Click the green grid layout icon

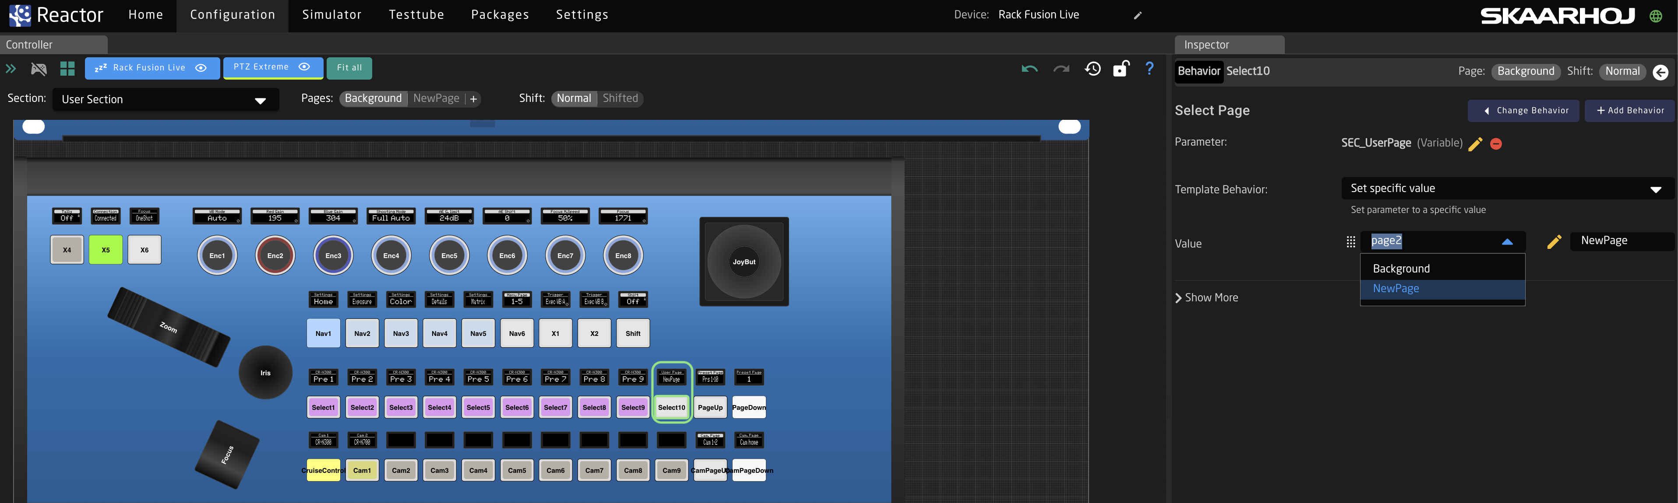(x=67, y=68)
